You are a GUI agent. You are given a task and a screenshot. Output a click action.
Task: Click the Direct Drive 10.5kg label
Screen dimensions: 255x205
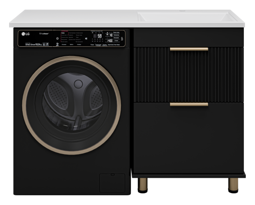[33, 44]
